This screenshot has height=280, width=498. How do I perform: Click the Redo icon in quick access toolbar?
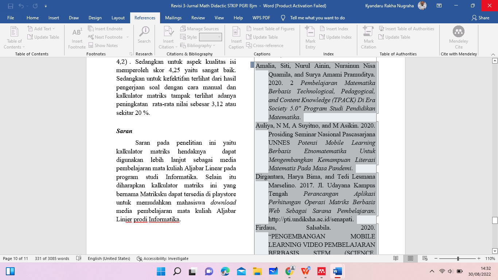pyautogui.click(x=35, y=6)
